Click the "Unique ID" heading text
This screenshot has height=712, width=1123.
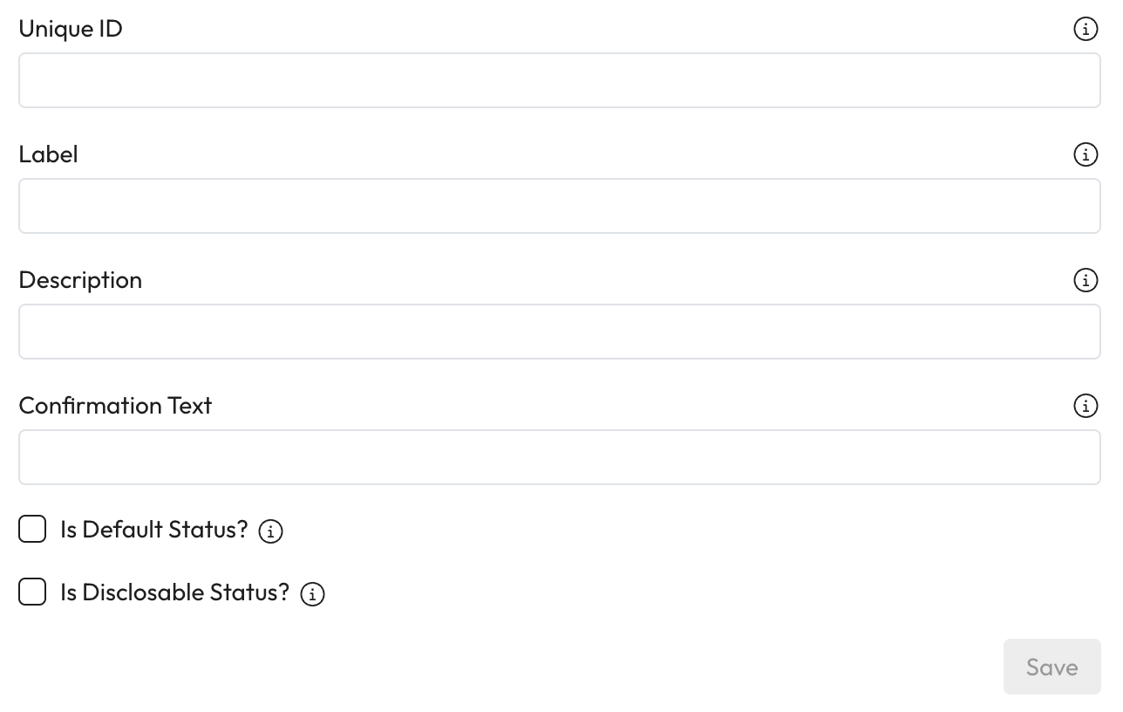click(71, 29)
